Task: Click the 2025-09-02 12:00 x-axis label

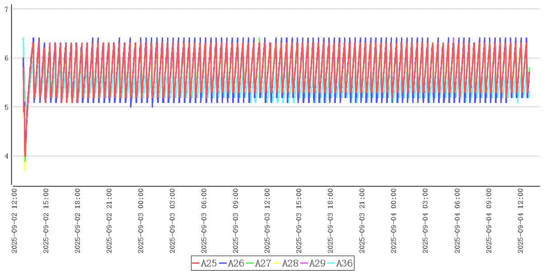Action: click(14, 221)
